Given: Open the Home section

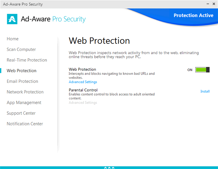Looking at the screenshot, I should [13, 39].
